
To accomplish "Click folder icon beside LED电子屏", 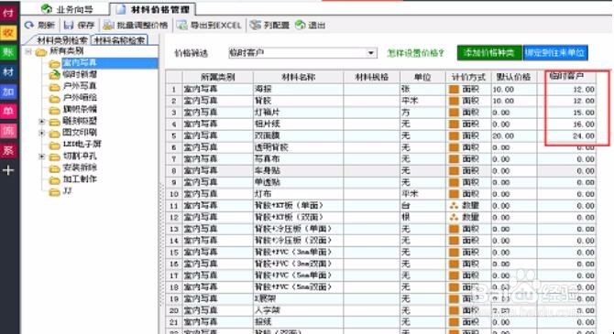I will (x=54, y=145).
